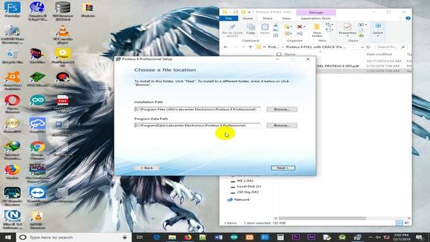
Task: Browse for Installation Path folder
Action: pos(282,109)
